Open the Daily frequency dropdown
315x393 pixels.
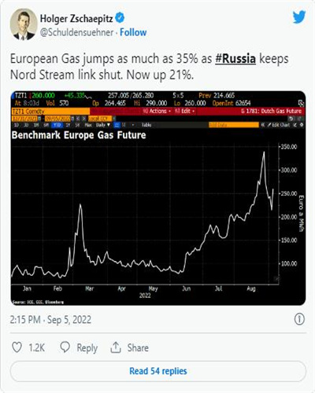[x=101, y=125]
